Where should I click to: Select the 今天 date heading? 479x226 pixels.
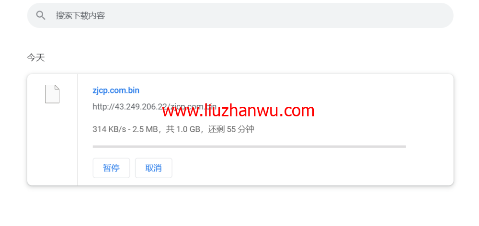coord(36,57)
